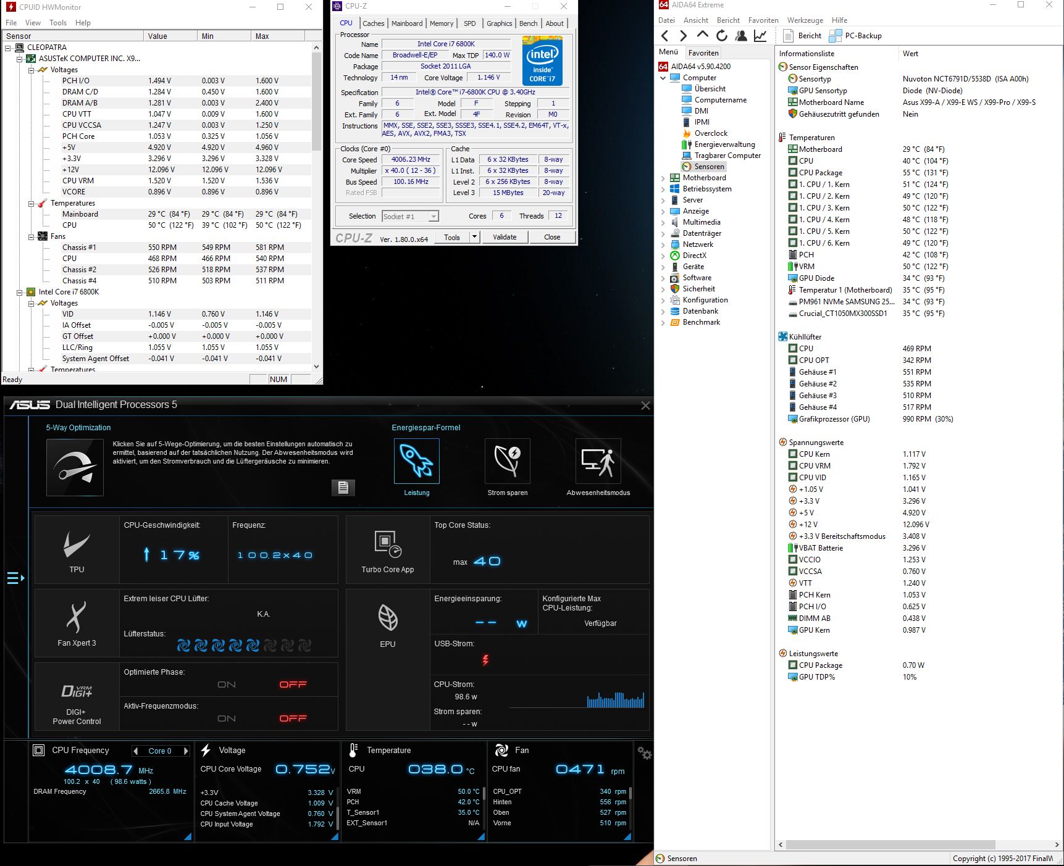The width and height of the screenshot is (1064, 866).
Task: Expand the Betriebssystem node in AIDA64
Action: [x=663, y=189]
